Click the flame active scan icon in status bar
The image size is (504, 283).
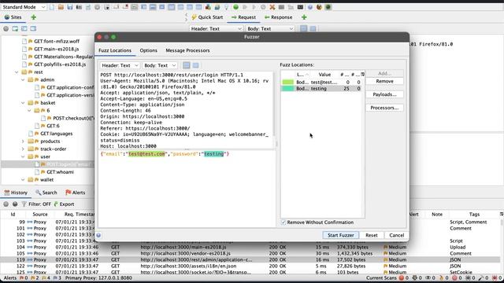click(442, 277)
